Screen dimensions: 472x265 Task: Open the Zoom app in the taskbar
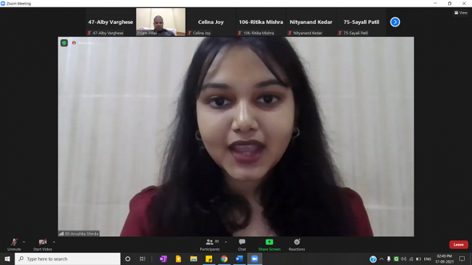click(254, 259)
